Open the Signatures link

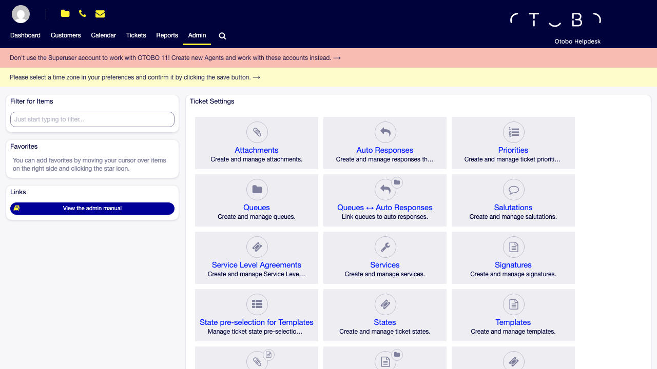coord(513,265)
